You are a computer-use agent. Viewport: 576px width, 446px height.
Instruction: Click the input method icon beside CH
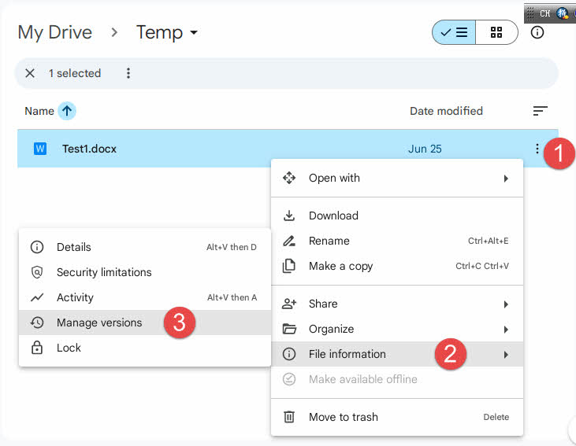pos(562,13)
